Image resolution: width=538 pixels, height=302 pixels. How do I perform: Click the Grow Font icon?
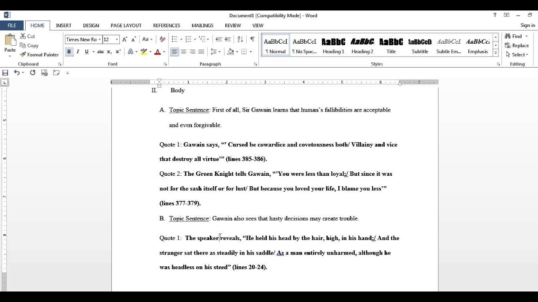pos(124,39)
